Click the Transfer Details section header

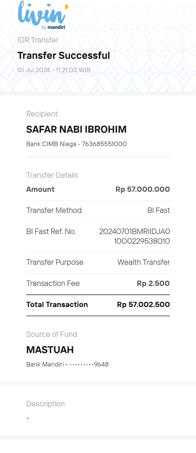52,175
